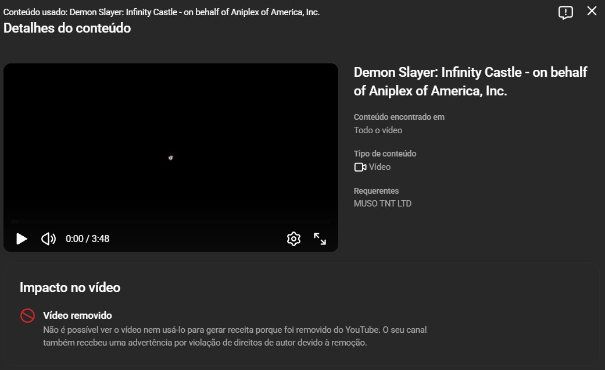Click the 'Detalhes do conteúdo' title

click(x=67, y=28)
